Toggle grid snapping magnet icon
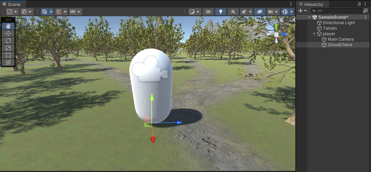 tap(59, 12)
